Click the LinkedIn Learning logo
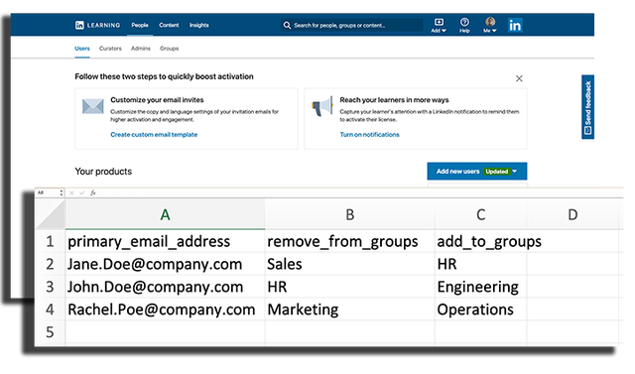This screenshot has height=374, width=635. 97,25
